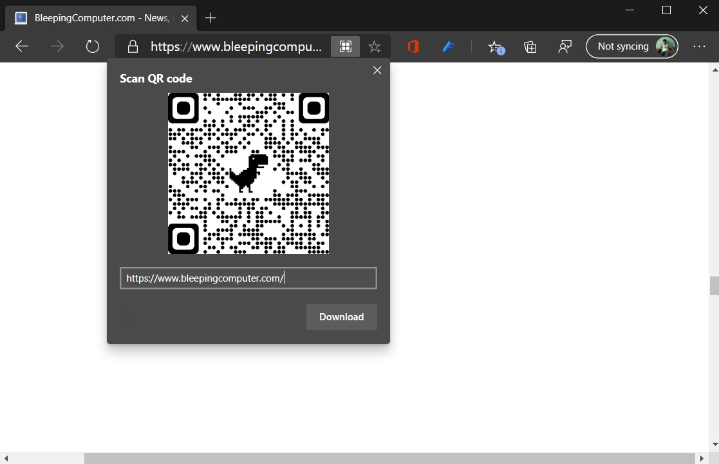
Task: Click the Send feedback icon
Action: tap(565, 46)
